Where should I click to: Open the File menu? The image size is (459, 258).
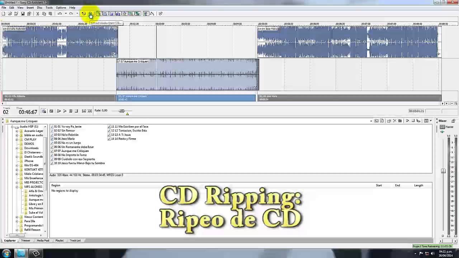point(4,8)
